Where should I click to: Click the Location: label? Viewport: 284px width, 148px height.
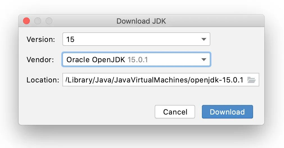[43, 80]
